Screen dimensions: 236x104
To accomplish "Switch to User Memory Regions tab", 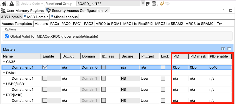I will (22, 11).
